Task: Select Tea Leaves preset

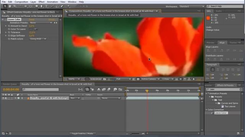Action: [230, 107]
